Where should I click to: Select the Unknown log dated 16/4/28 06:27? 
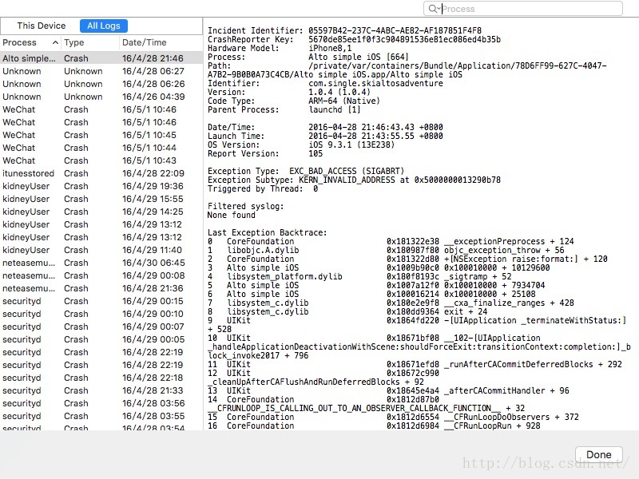[101, 71]
